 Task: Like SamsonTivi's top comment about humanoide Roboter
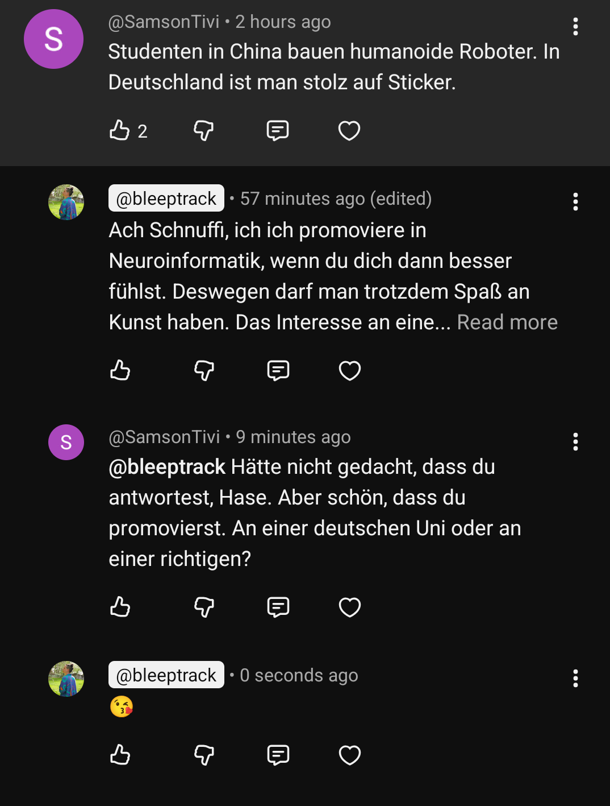tap(120, 130)
